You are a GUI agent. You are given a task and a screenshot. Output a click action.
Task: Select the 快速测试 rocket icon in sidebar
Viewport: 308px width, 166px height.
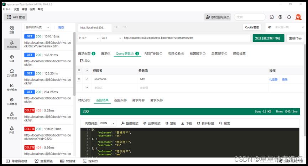click(12, 44)
